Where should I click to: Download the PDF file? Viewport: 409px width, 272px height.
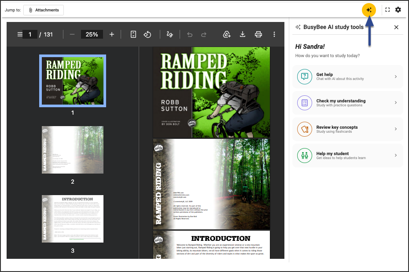coord(243,34)
